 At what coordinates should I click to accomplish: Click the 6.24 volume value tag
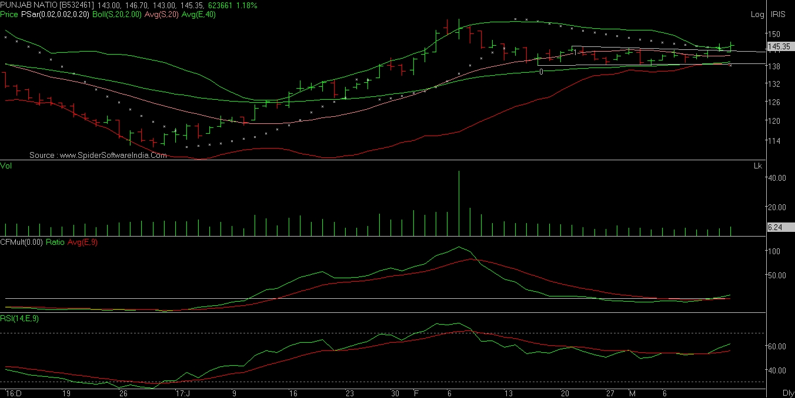pos(777,227)
